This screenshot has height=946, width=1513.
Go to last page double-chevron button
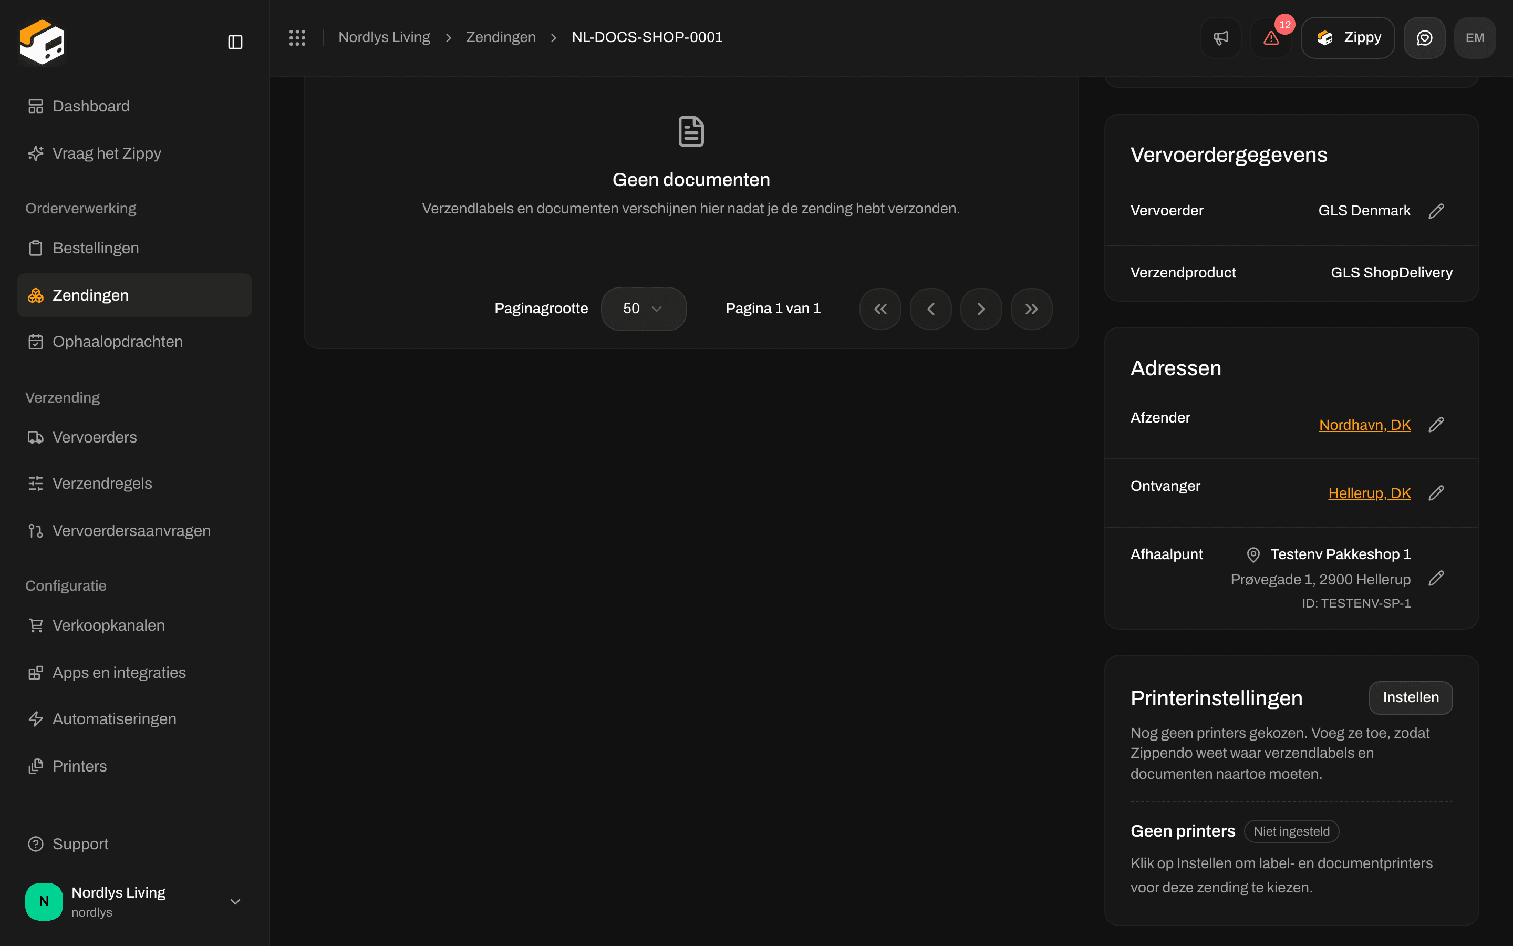[1032, 309]
